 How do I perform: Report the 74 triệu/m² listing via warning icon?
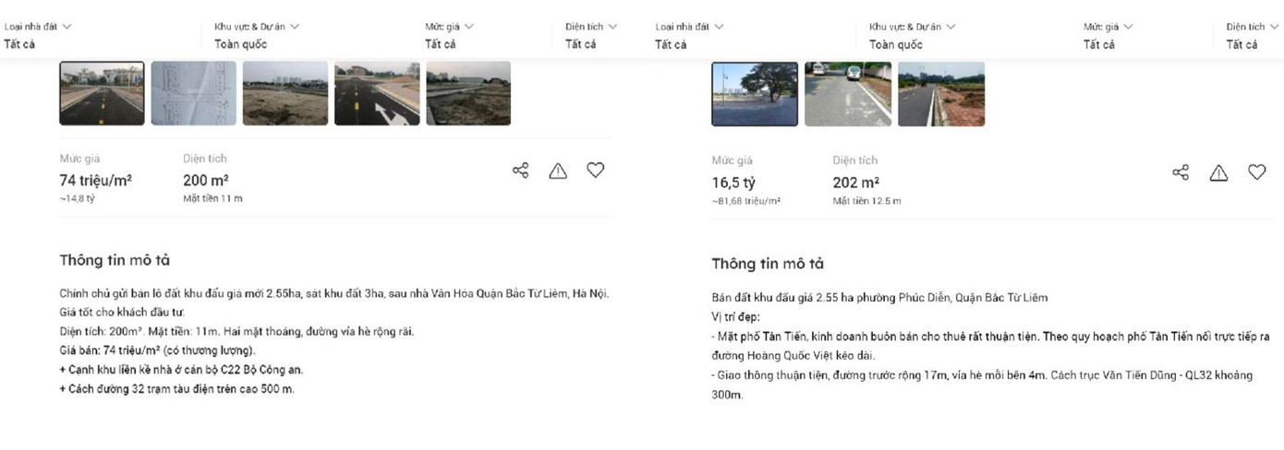point(558,171)
